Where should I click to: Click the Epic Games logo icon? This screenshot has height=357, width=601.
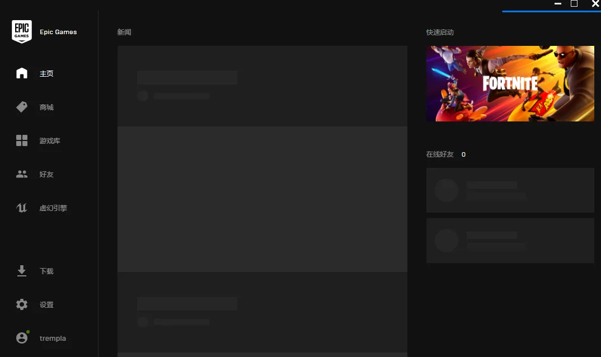coord(22,31)
